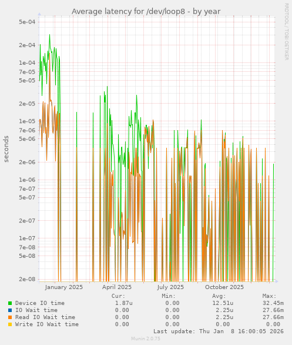Click the '2e-08' y-axis label
Screen dimensions: 292x345
point(27,279)
